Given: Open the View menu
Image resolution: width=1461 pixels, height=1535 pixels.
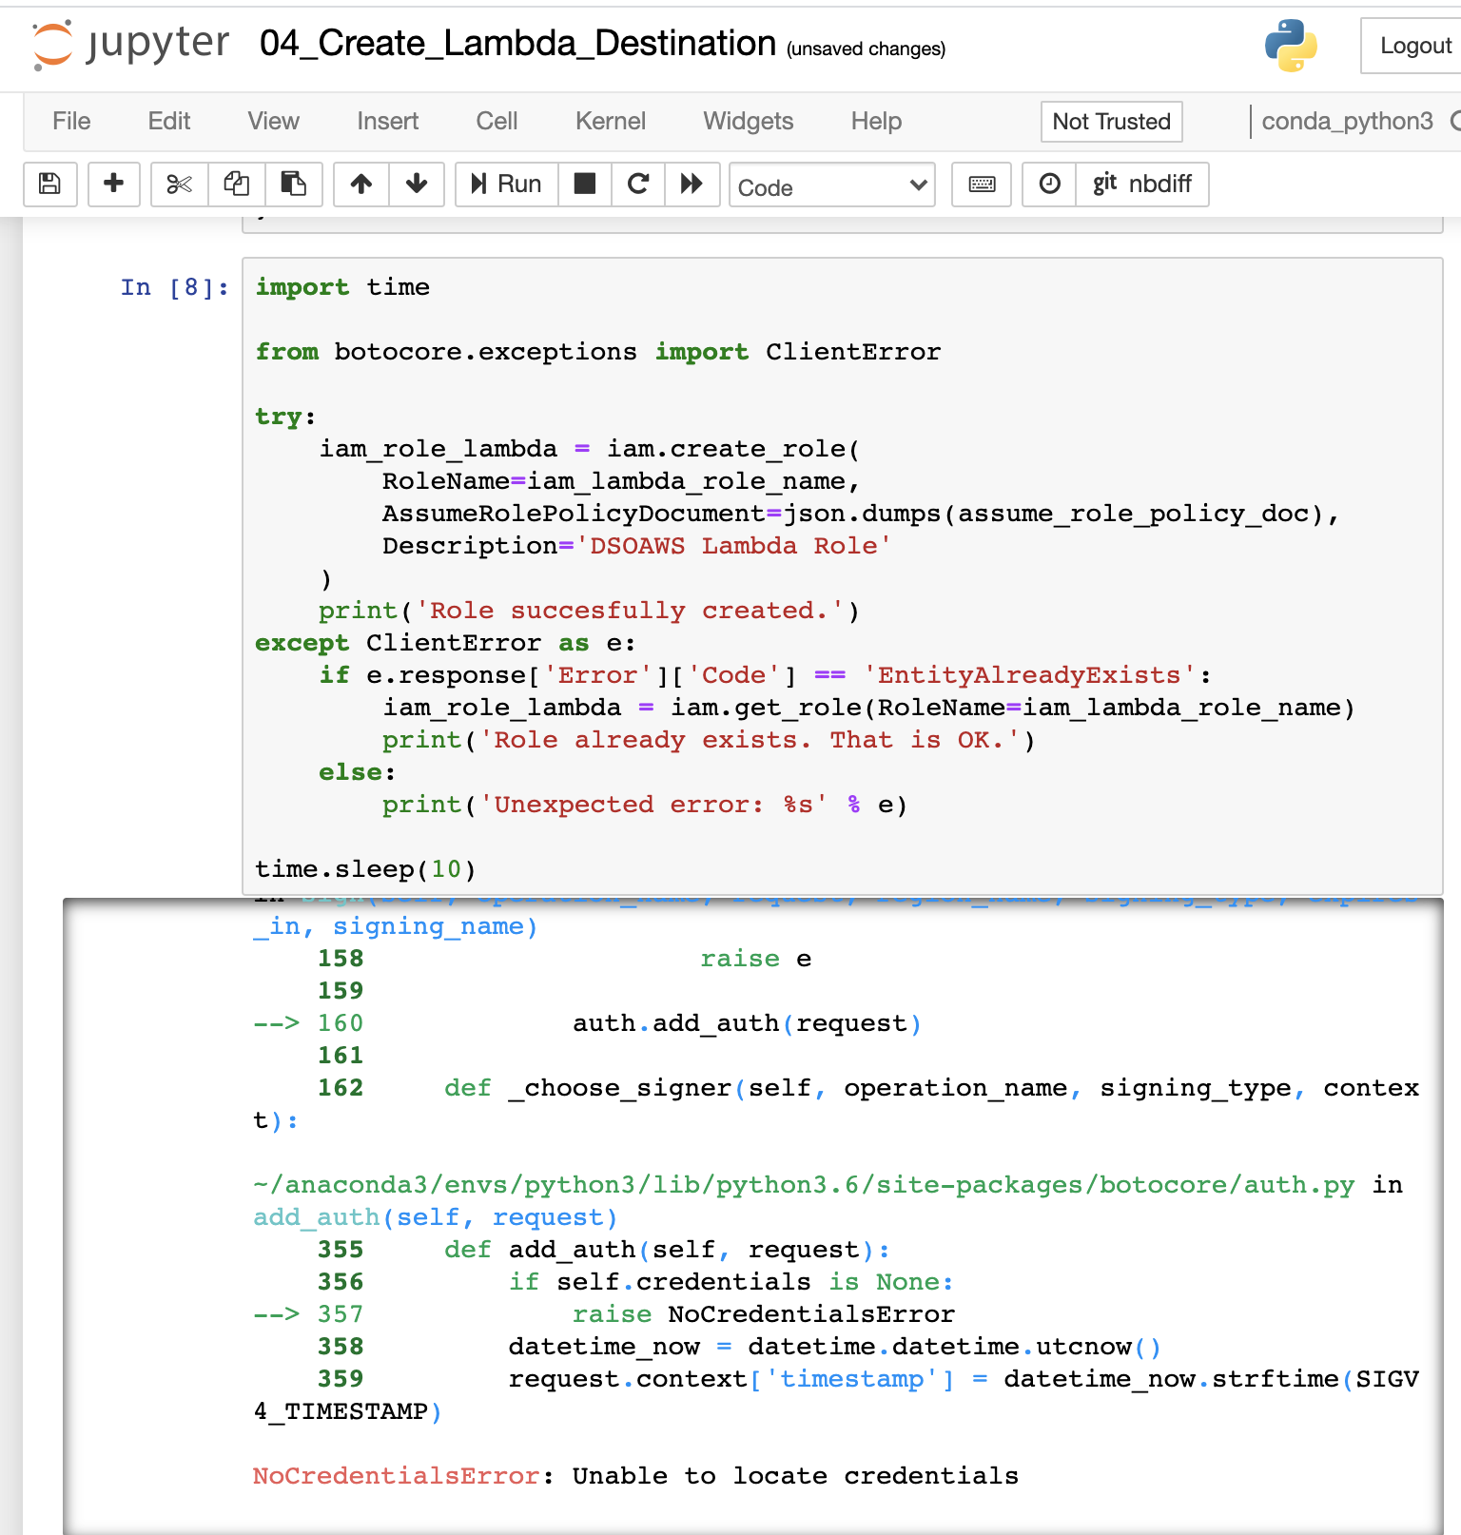Looking at the screenshot, I should [274, 121].
